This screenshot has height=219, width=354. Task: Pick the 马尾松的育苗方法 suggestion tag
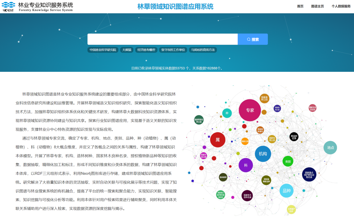[x=203, y=50]
